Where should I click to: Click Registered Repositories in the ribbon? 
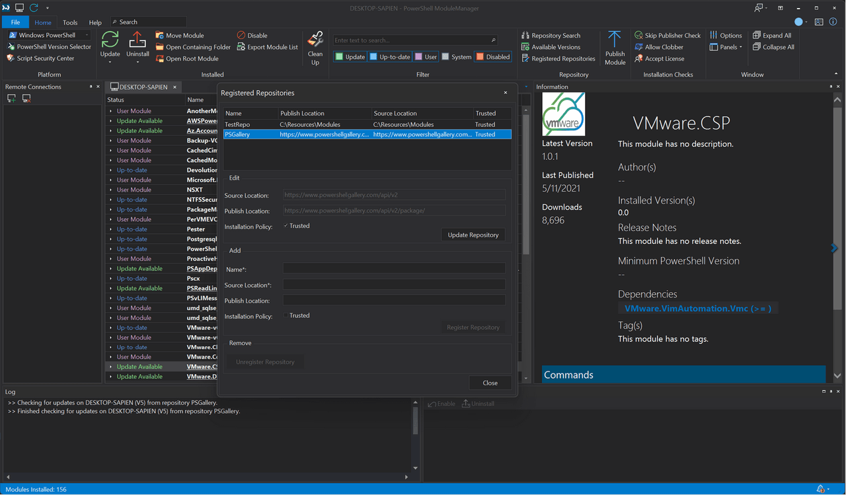[x=558, y=59]
